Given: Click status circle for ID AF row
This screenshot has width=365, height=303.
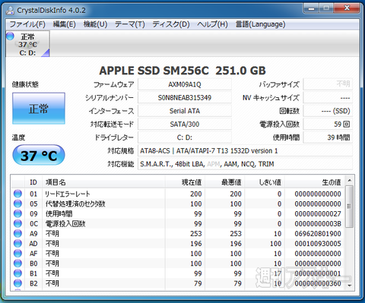Looking at the screenshot, I should click(17, 253).
